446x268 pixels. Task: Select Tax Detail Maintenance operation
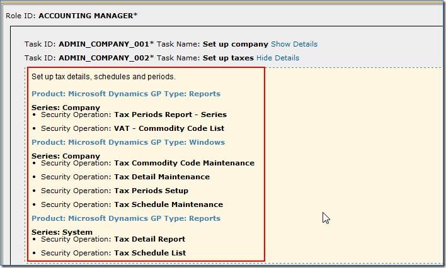(161, 177)
